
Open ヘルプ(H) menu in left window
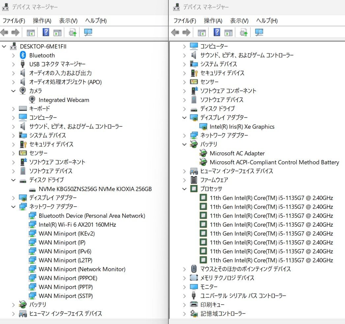coord(96,21)
